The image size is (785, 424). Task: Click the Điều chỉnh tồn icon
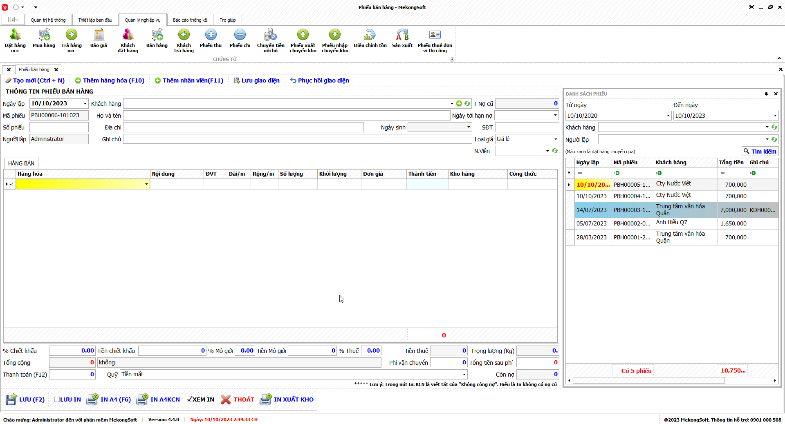370,36
